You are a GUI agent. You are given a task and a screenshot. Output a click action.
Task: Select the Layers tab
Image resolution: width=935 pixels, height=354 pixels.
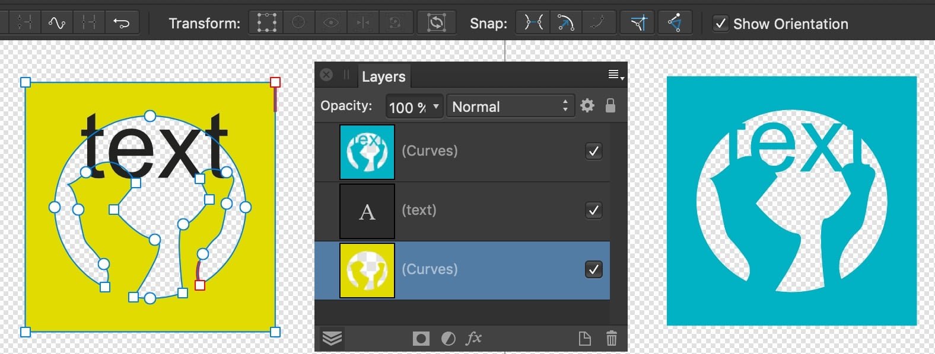click(383, 76)
